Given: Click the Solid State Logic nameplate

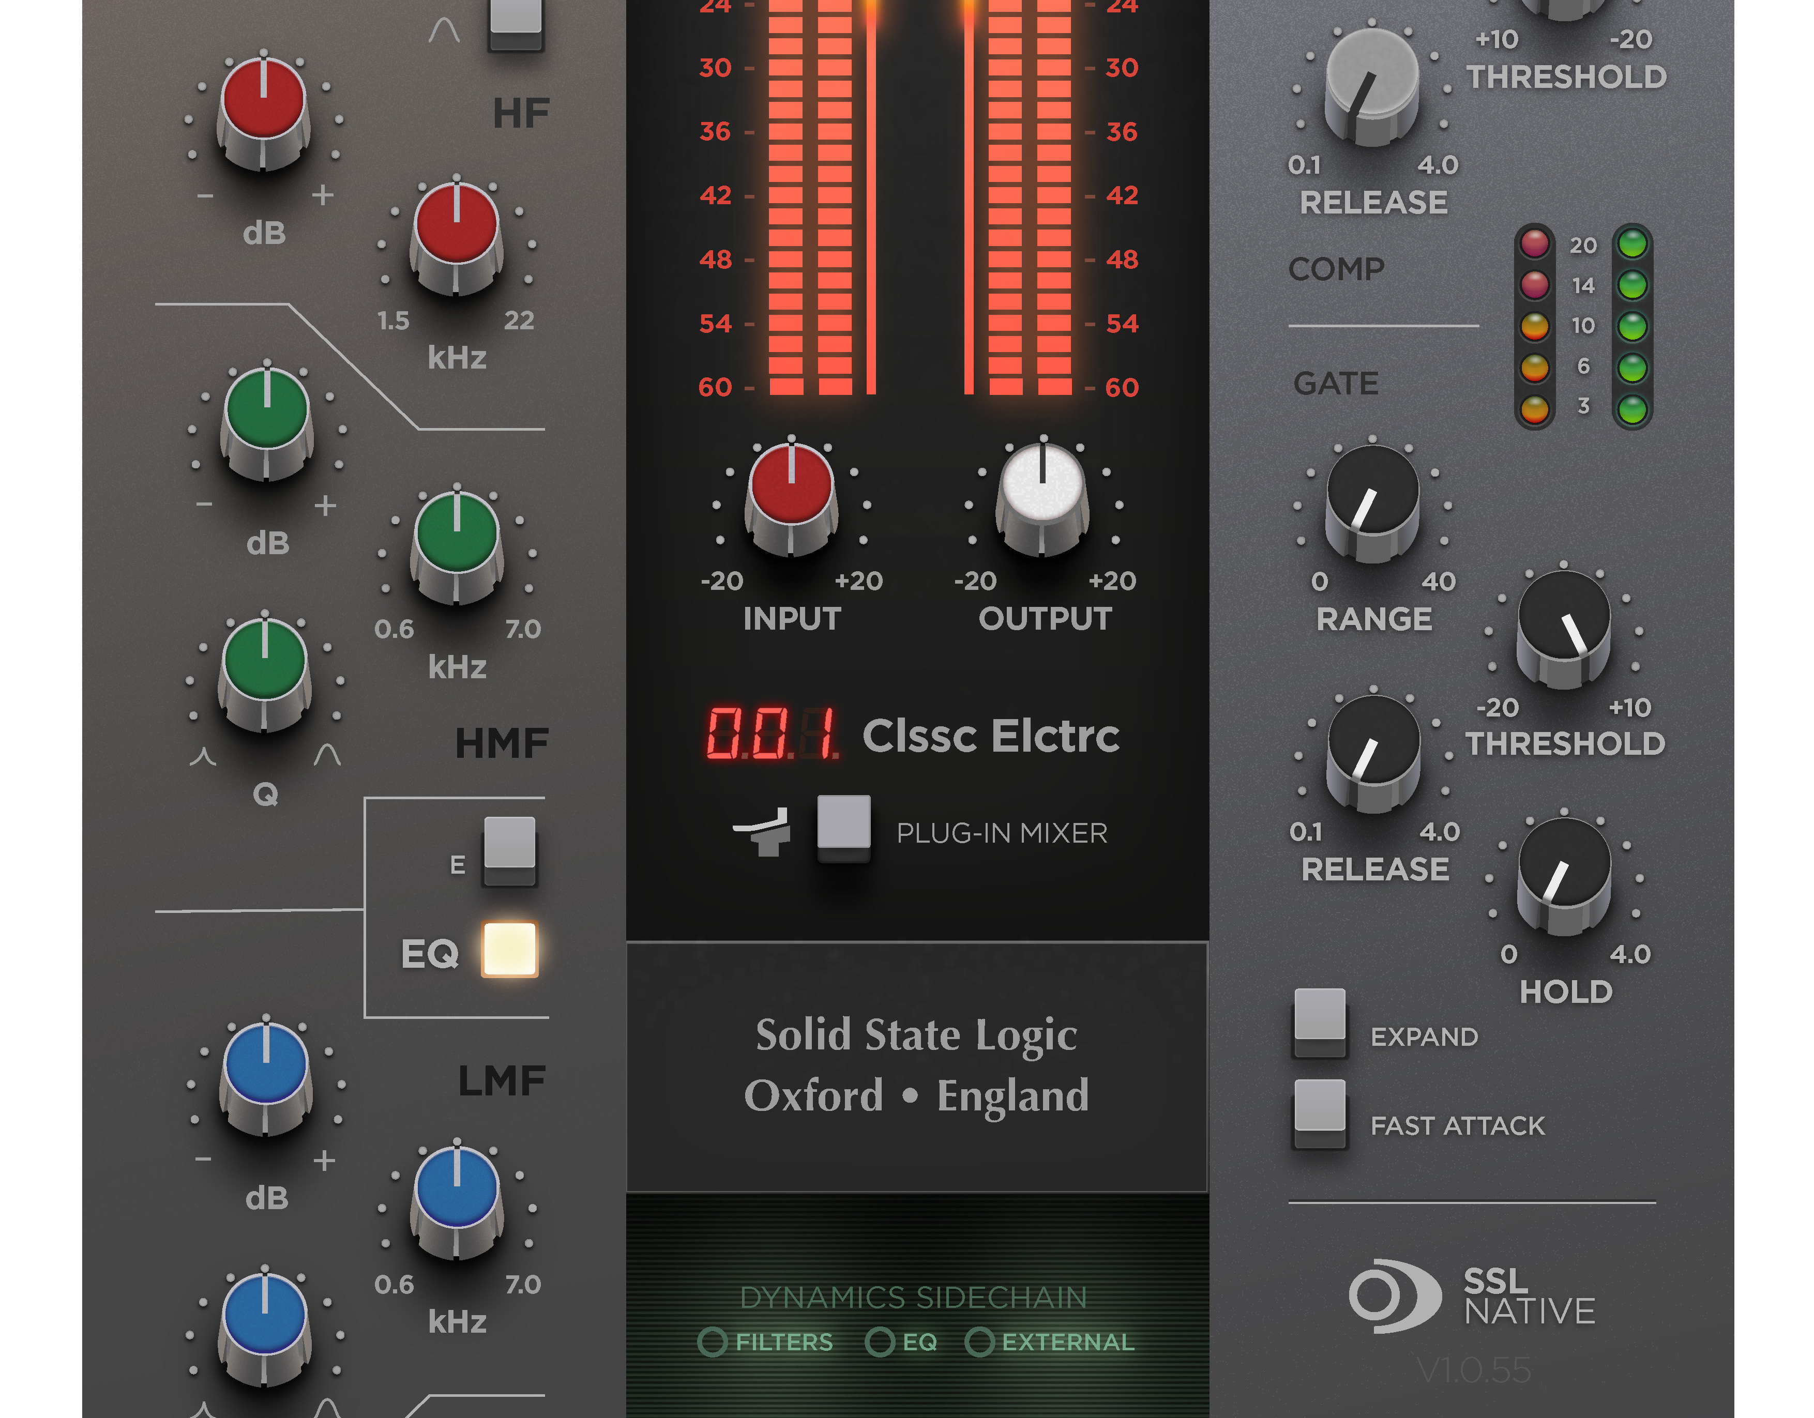Looking at the screenshot, I should click(917, 1067).
